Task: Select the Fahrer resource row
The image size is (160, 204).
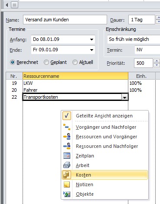Action: tap(75, 90)
